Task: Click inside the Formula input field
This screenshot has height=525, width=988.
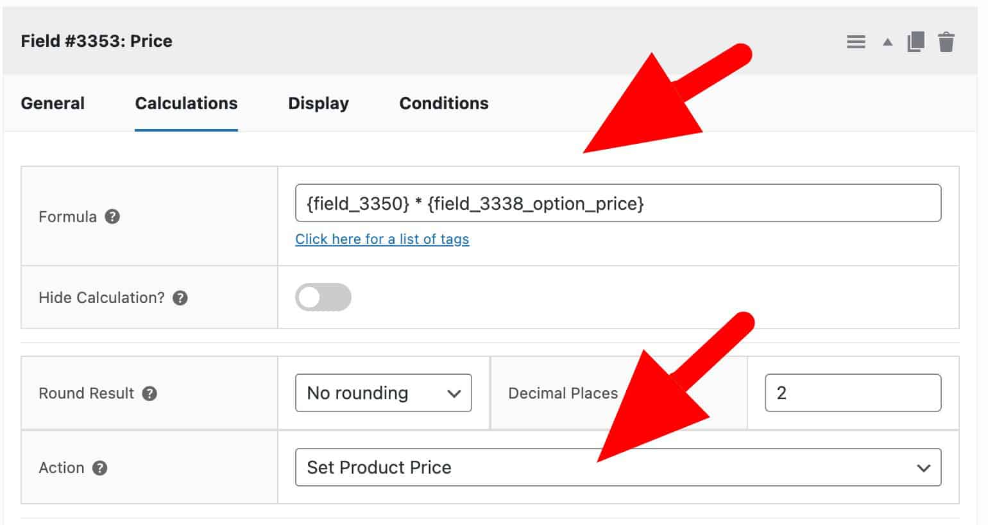Action: click(x=618, y=203)
